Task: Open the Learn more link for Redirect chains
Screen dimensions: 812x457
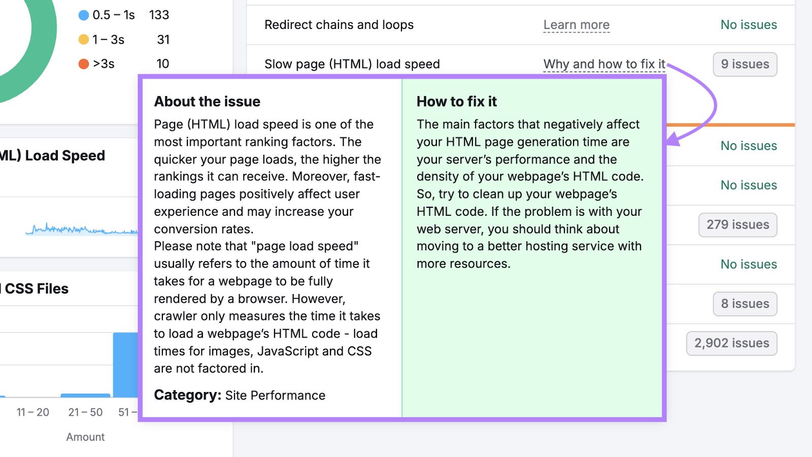Action: point(576,24)
